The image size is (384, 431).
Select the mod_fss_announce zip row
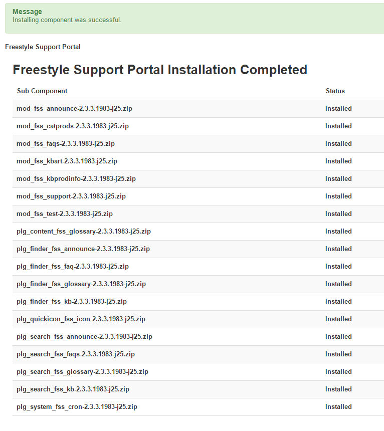pyautogui.click(x=78, y=109)
